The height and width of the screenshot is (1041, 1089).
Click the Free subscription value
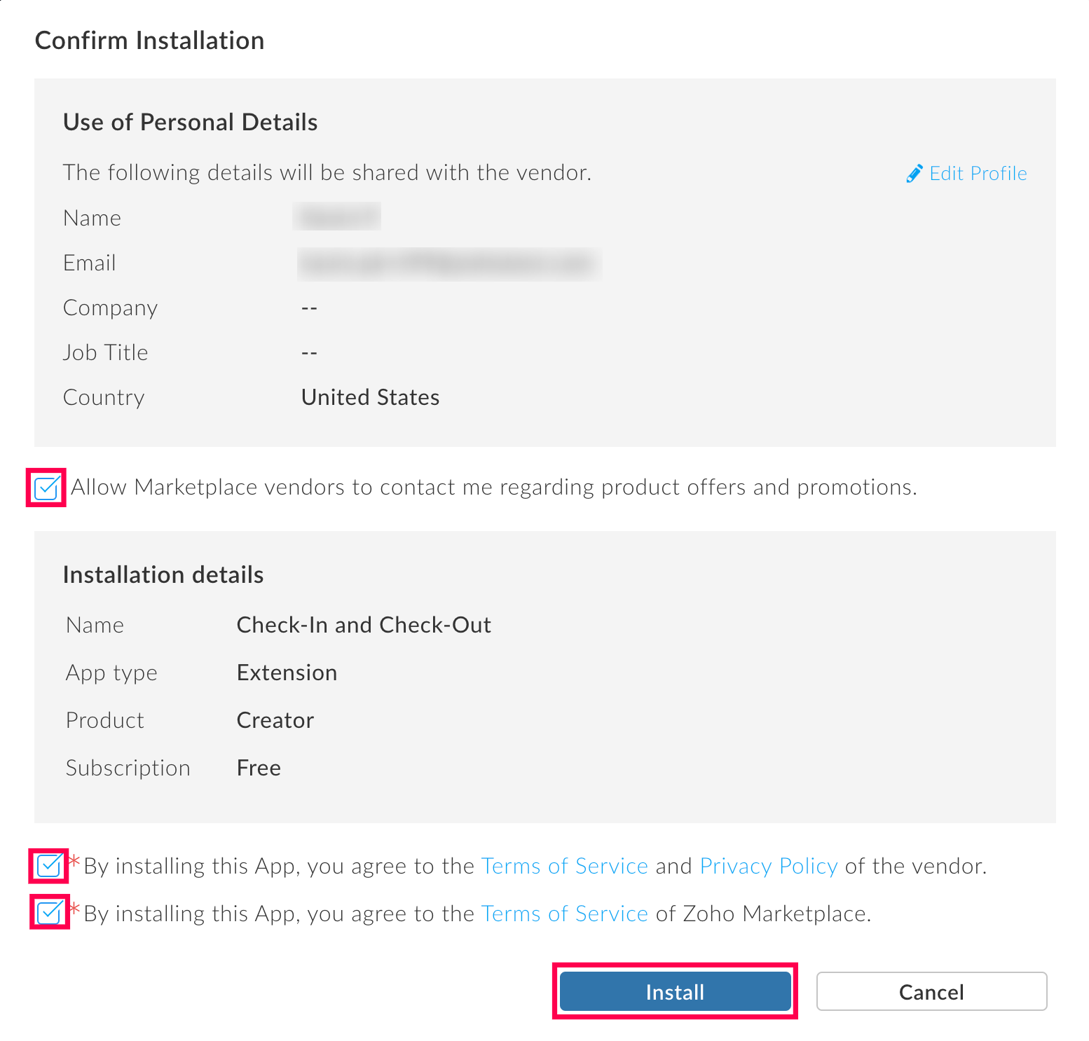tap(259, 768)
